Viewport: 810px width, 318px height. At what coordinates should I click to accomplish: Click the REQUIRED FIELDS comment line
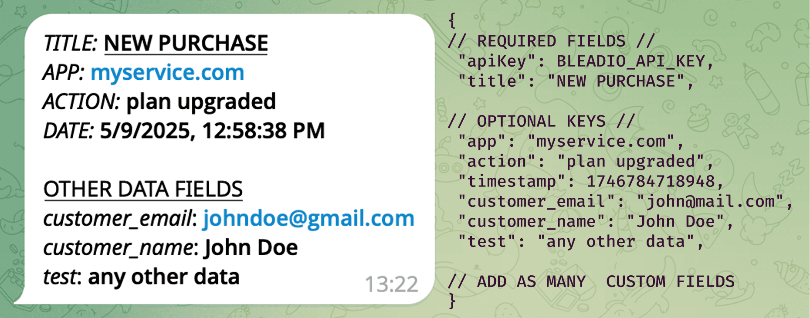551,41
